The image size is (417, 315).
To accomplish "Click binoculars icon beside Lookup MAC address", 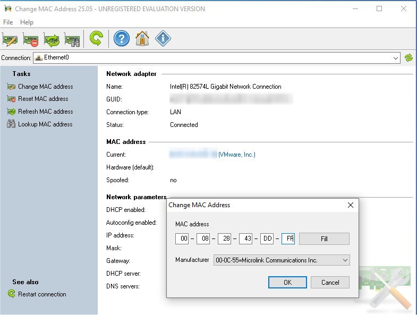I will pos(11,124).
